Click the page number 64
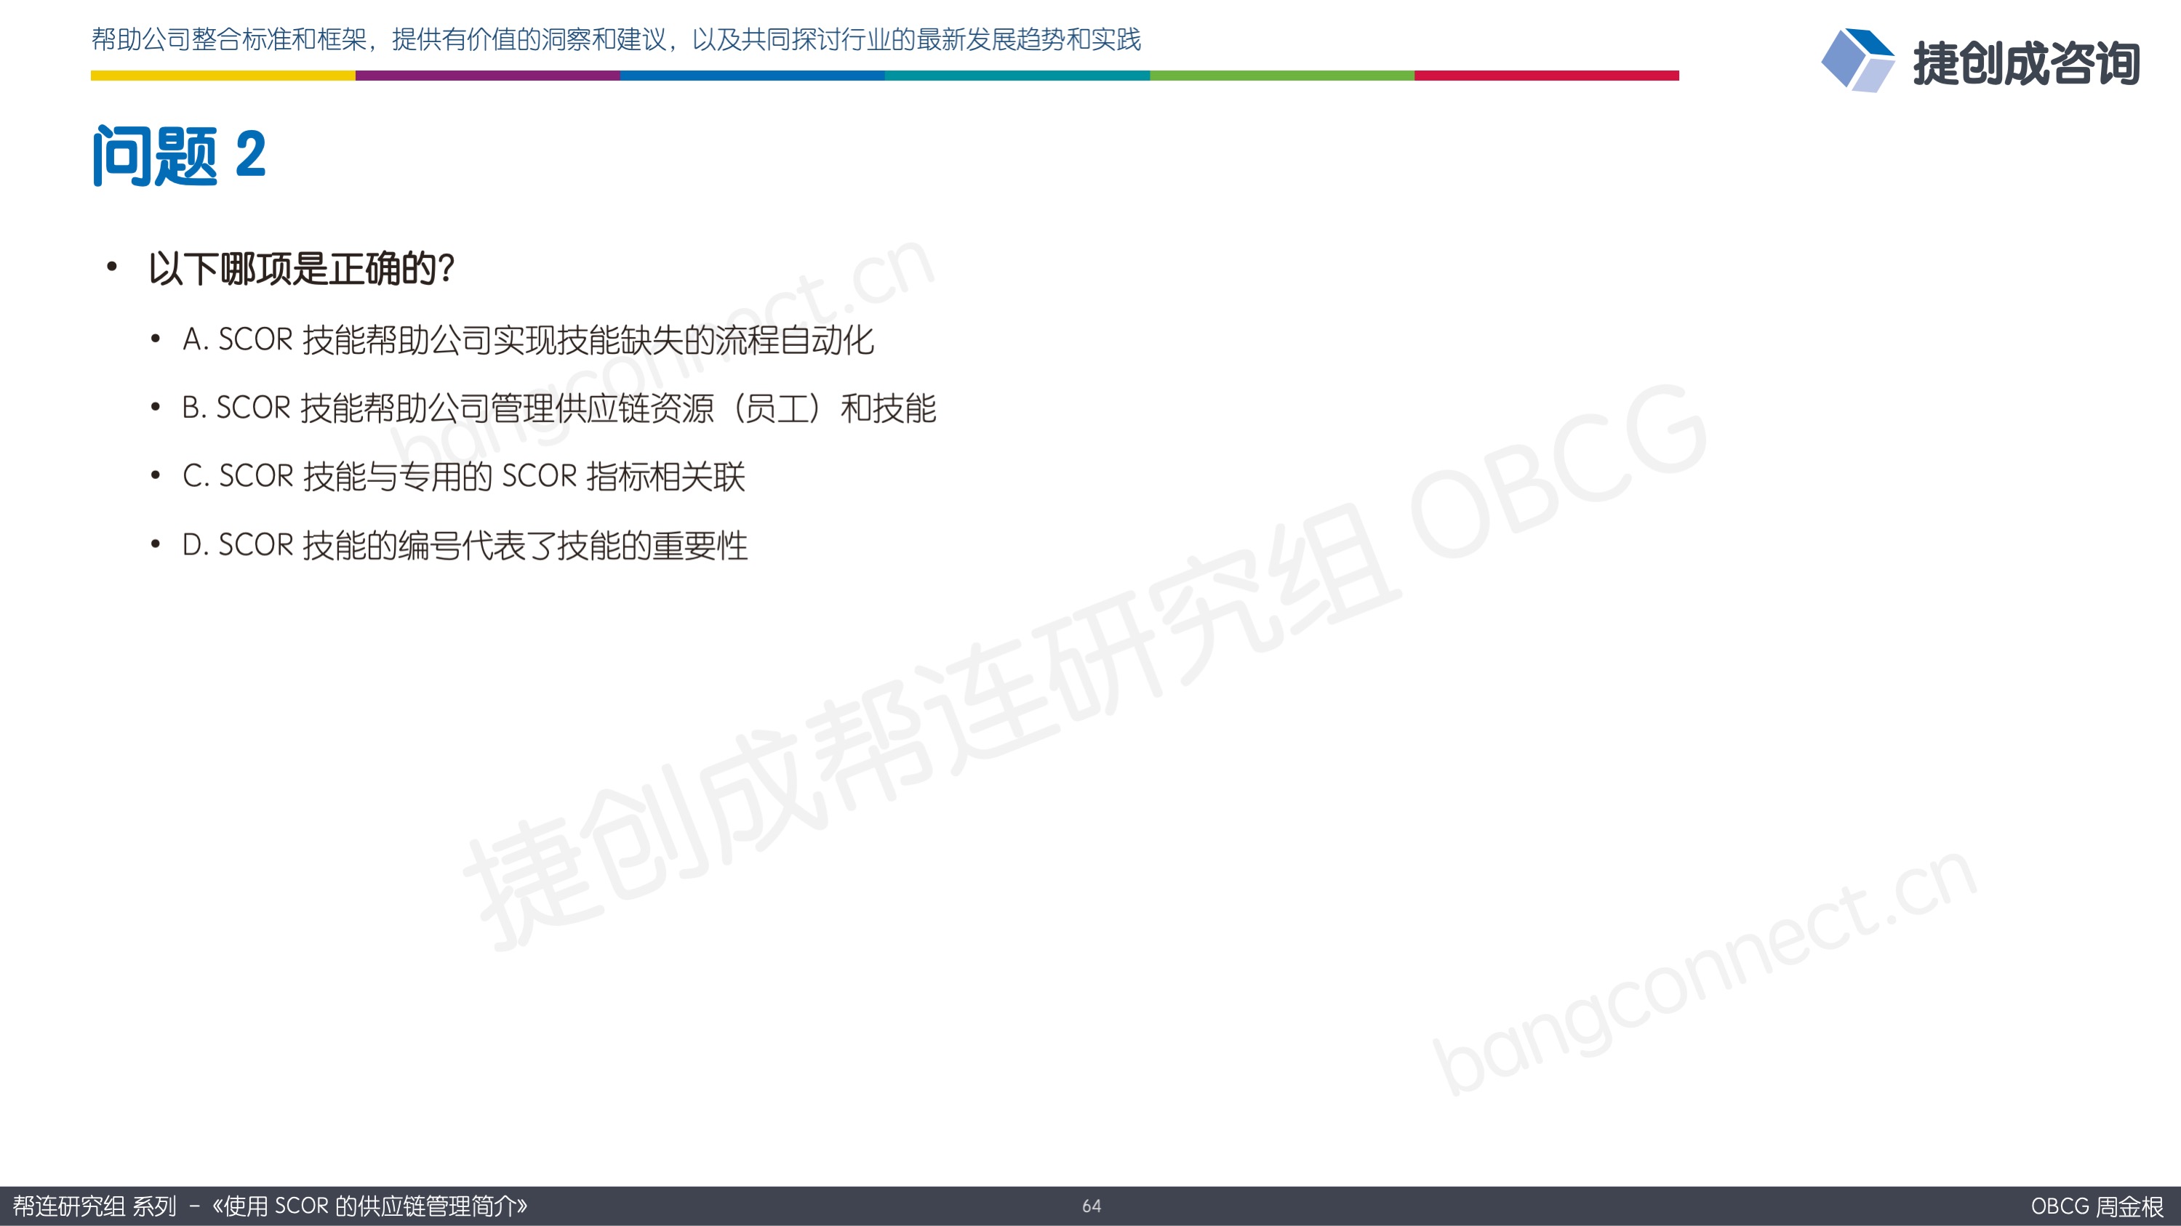2181x1226 pixels. point(1092,1206)
